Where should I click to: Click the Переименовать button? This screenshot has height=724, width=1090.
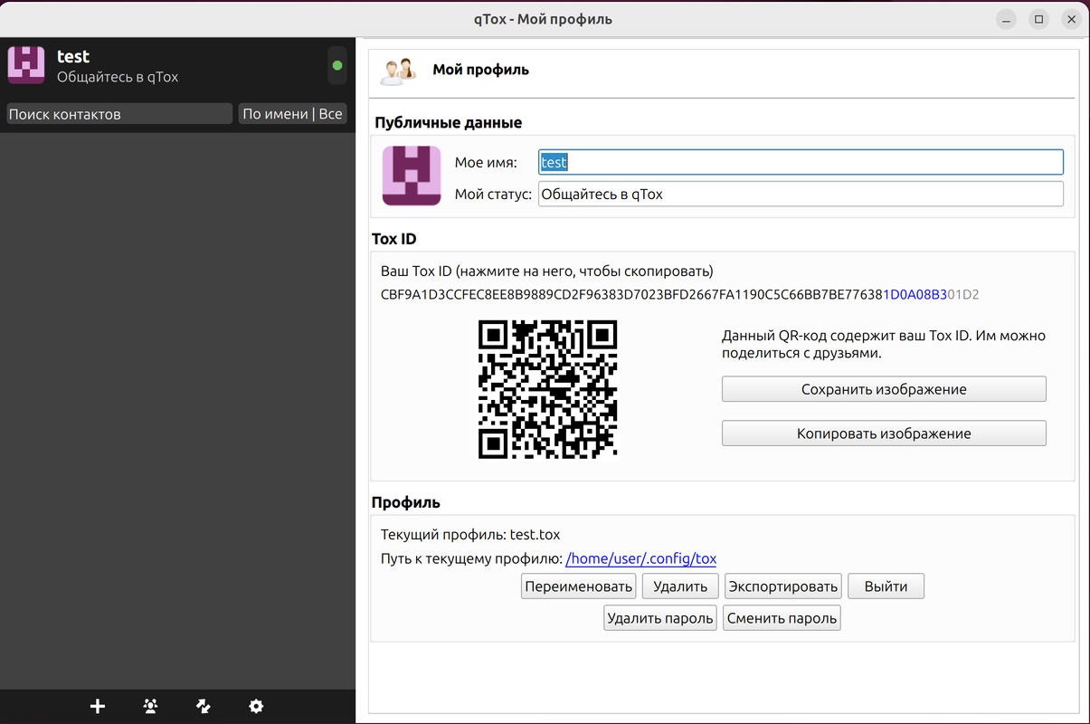[579, 586]
